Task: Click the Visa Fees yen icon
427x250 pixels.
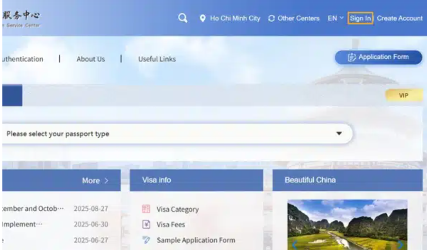Action: click(x=146, y=224)
